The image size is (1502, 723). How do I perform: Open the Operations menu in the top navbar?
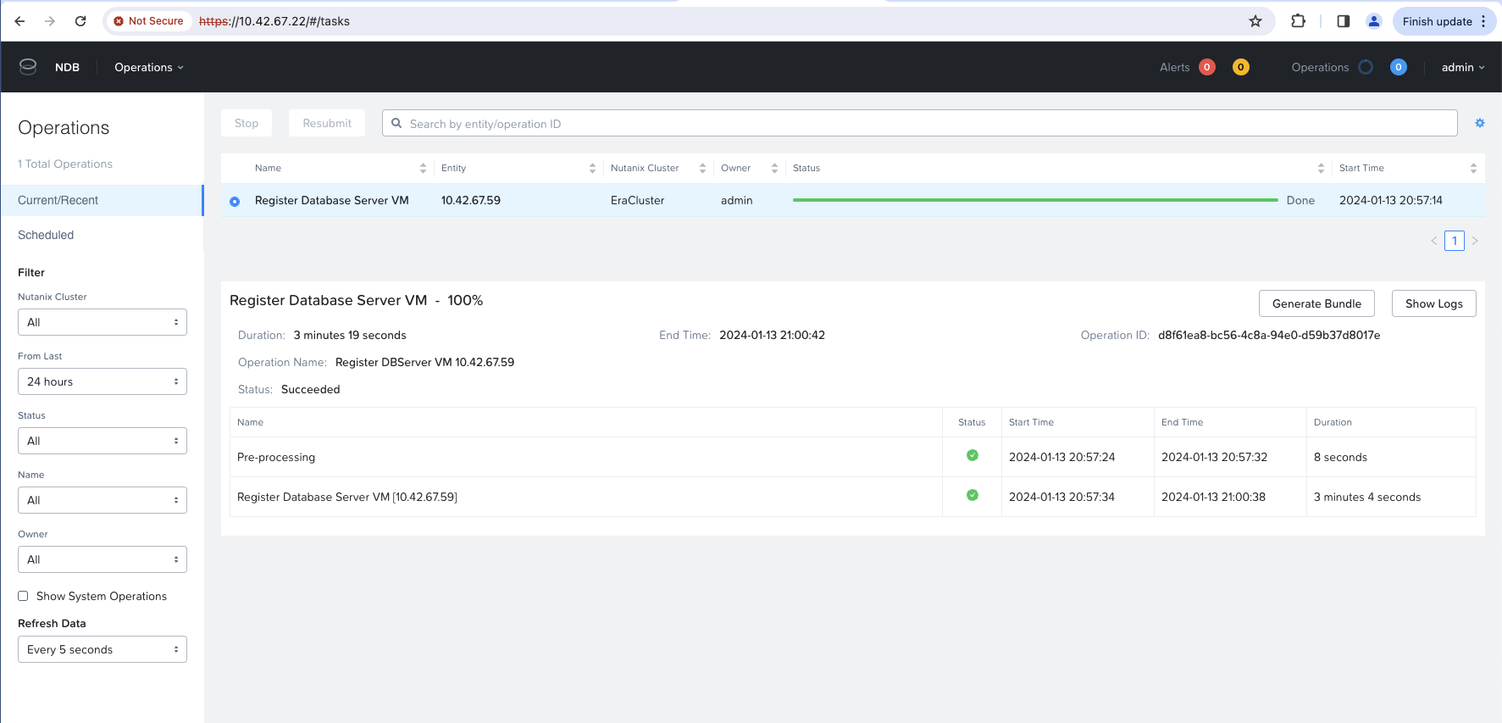[148, 67]
